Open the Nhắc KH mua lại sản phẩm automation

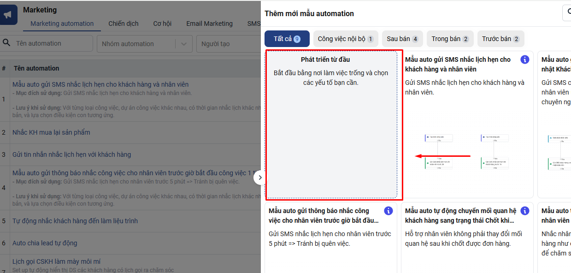point(51,132)
